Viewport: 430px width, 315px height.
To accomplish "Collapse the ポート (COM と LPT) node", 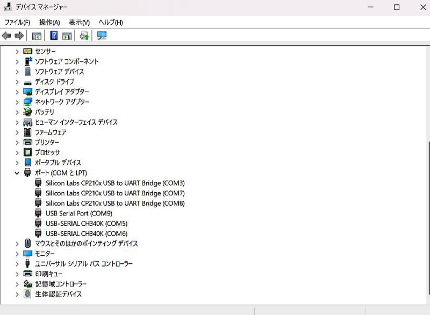I will 17,173.
